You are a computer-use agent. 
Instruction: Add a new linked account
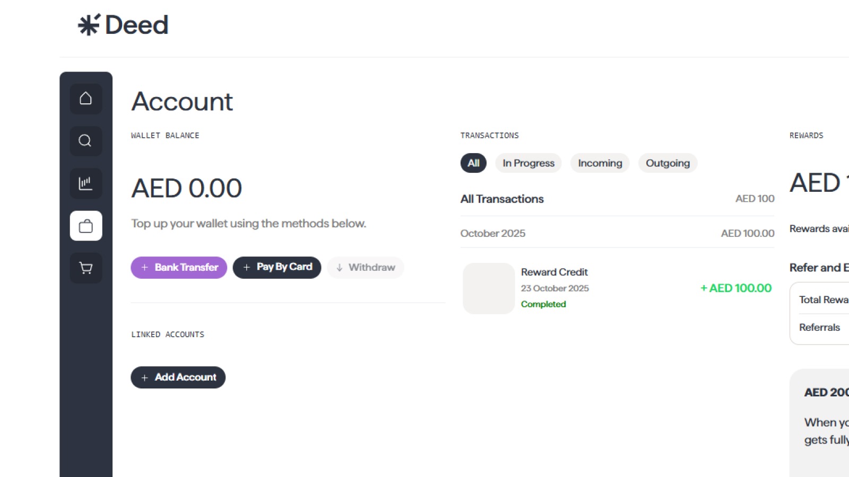[178, 377]
